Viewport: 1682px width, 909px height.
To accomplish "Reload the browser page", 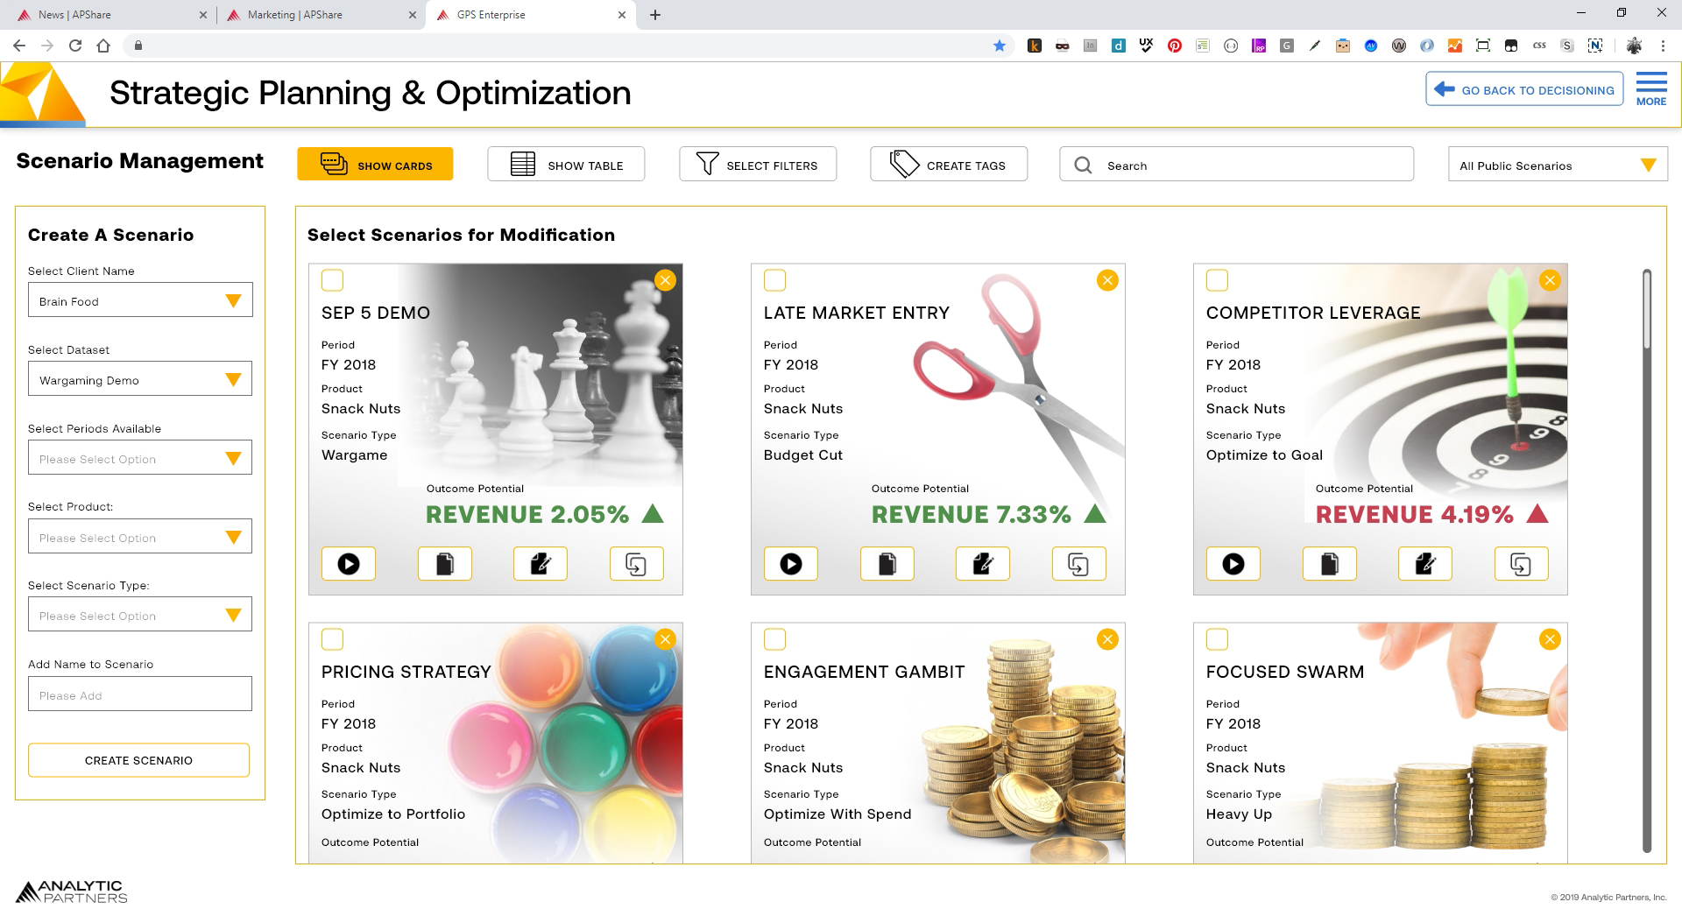I will click(75, 46).
